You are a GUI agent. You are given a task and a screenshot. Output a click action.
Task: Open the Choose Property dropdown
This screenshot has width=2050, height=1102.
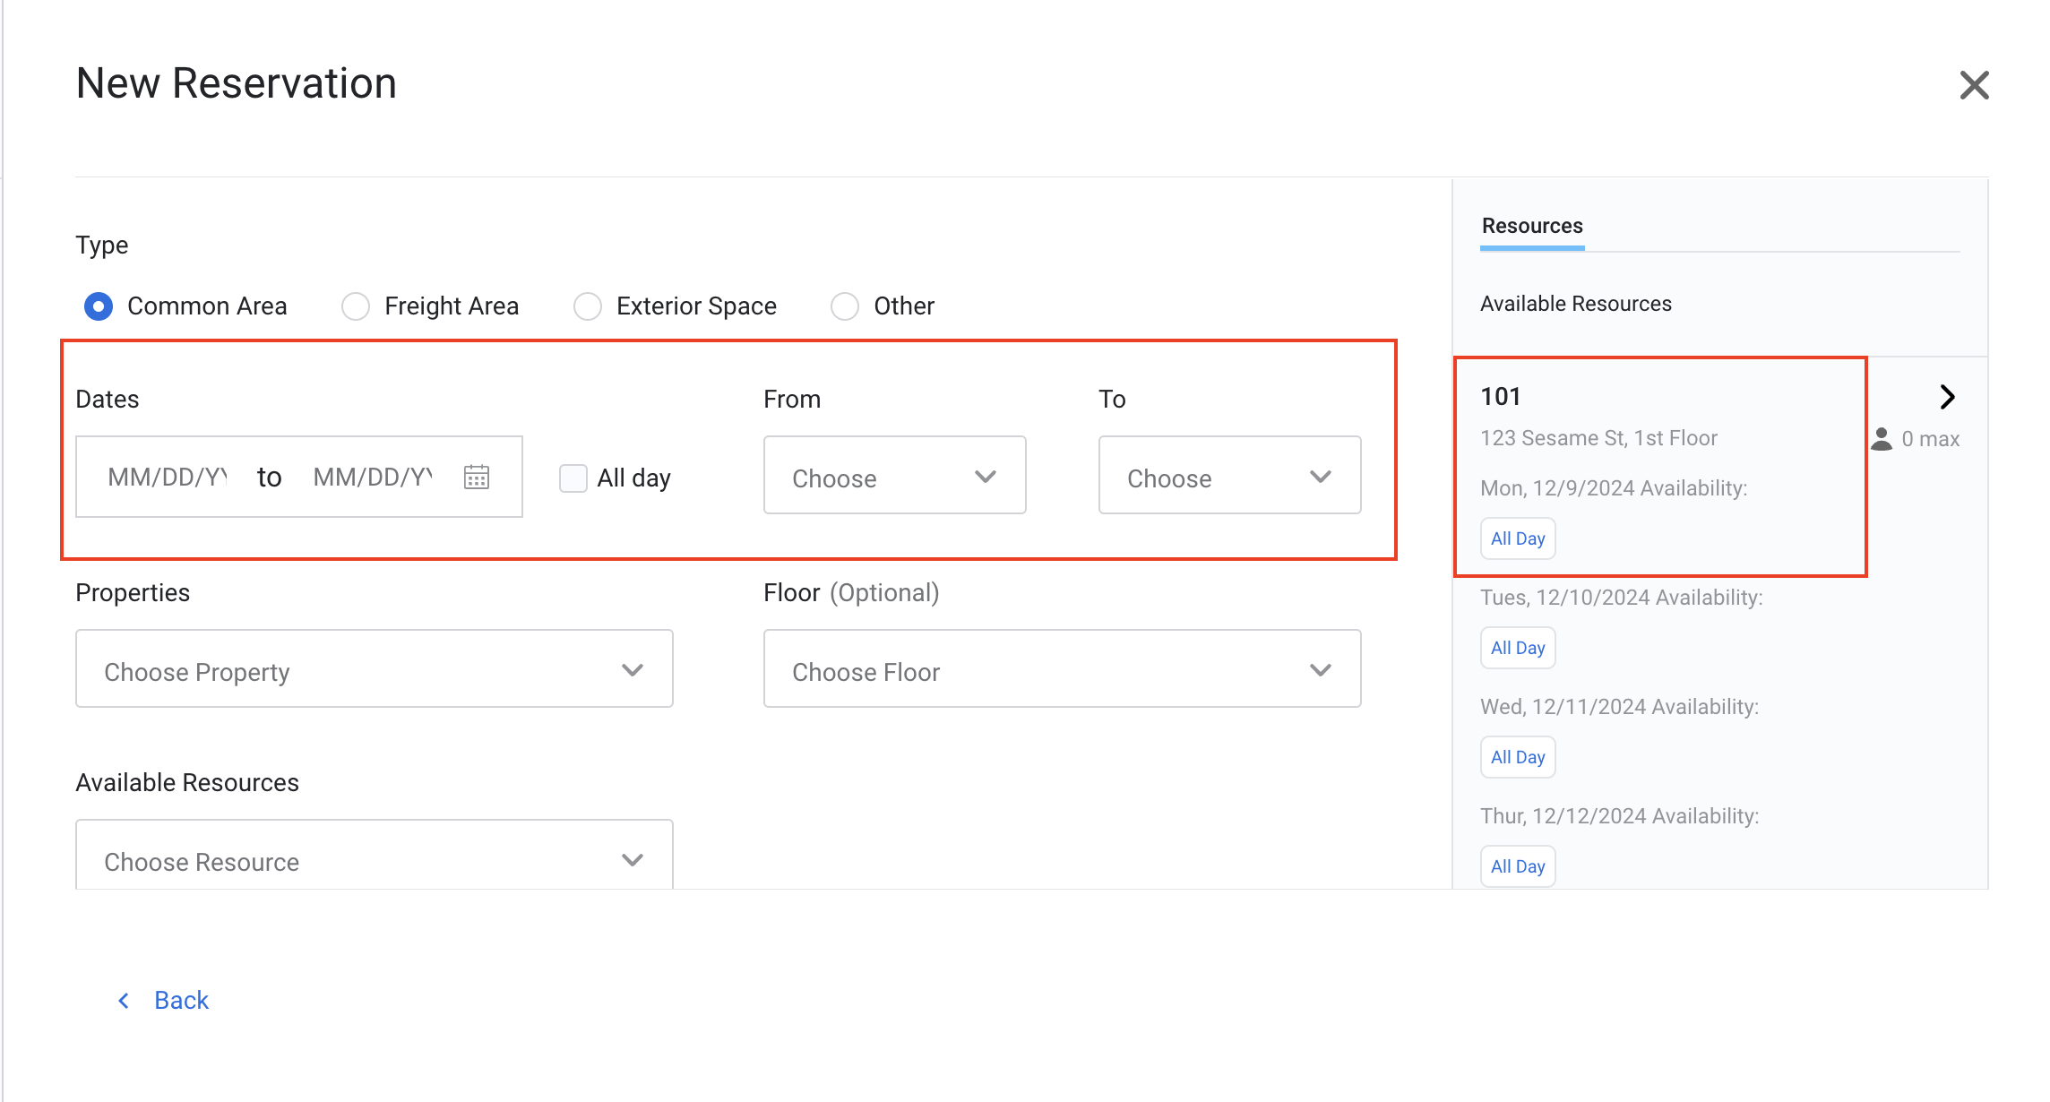coord(374,669)
